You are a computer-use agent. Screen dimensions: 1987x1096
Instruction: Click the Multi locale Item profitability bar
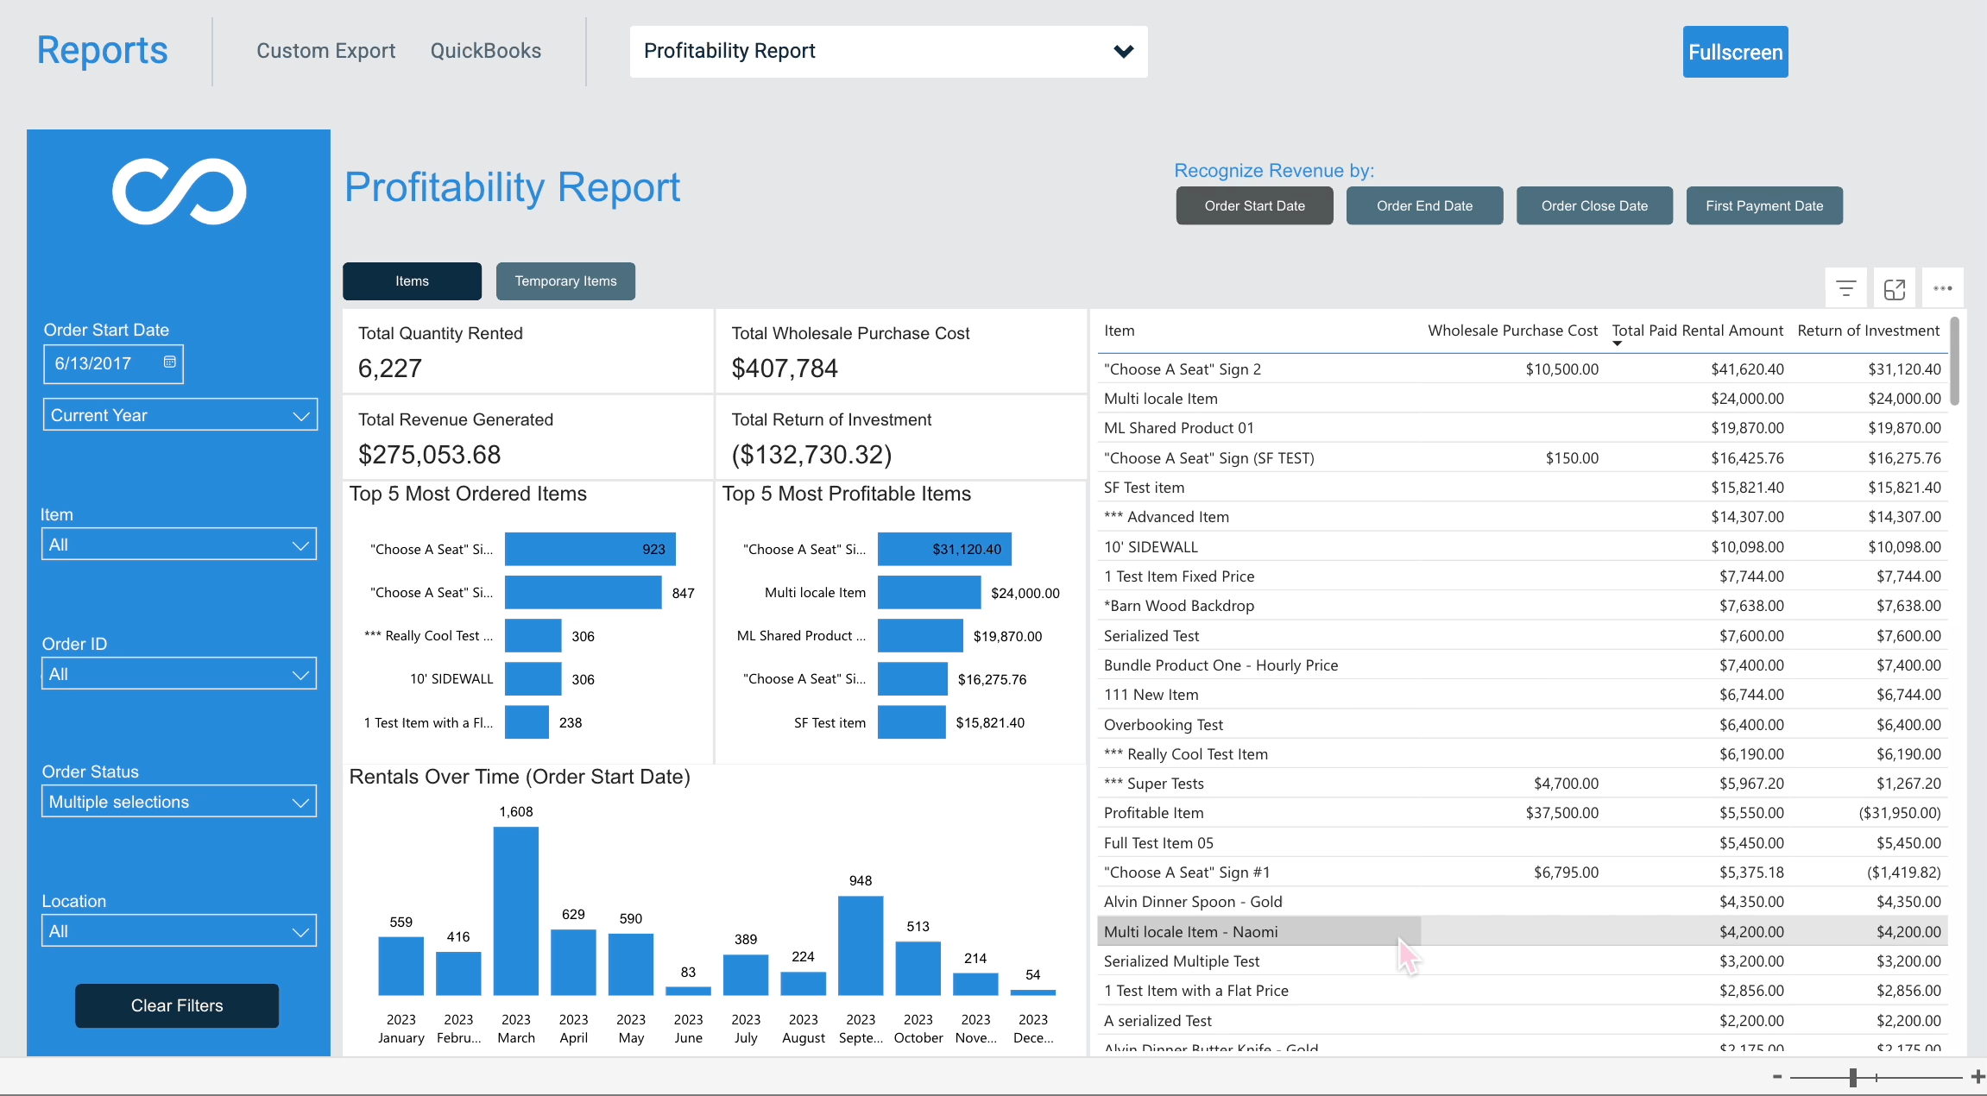pyautogui.click(x=930, y=593)
